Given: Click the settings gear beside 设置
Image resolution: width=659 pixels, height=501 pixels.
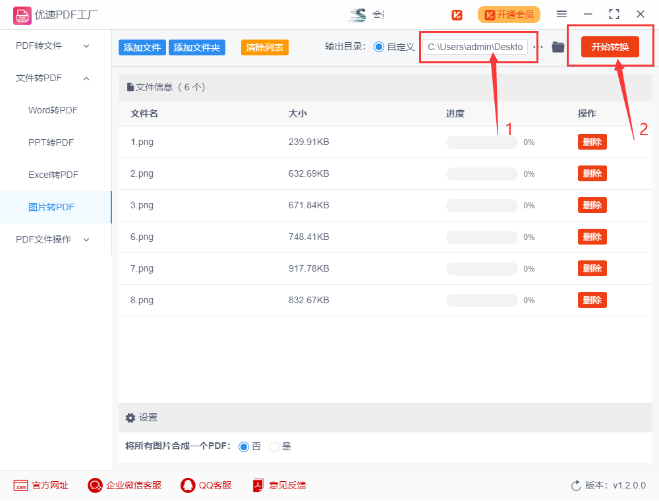Looking at the screenshot, I should pyautogui.click(x=130, y=417).
